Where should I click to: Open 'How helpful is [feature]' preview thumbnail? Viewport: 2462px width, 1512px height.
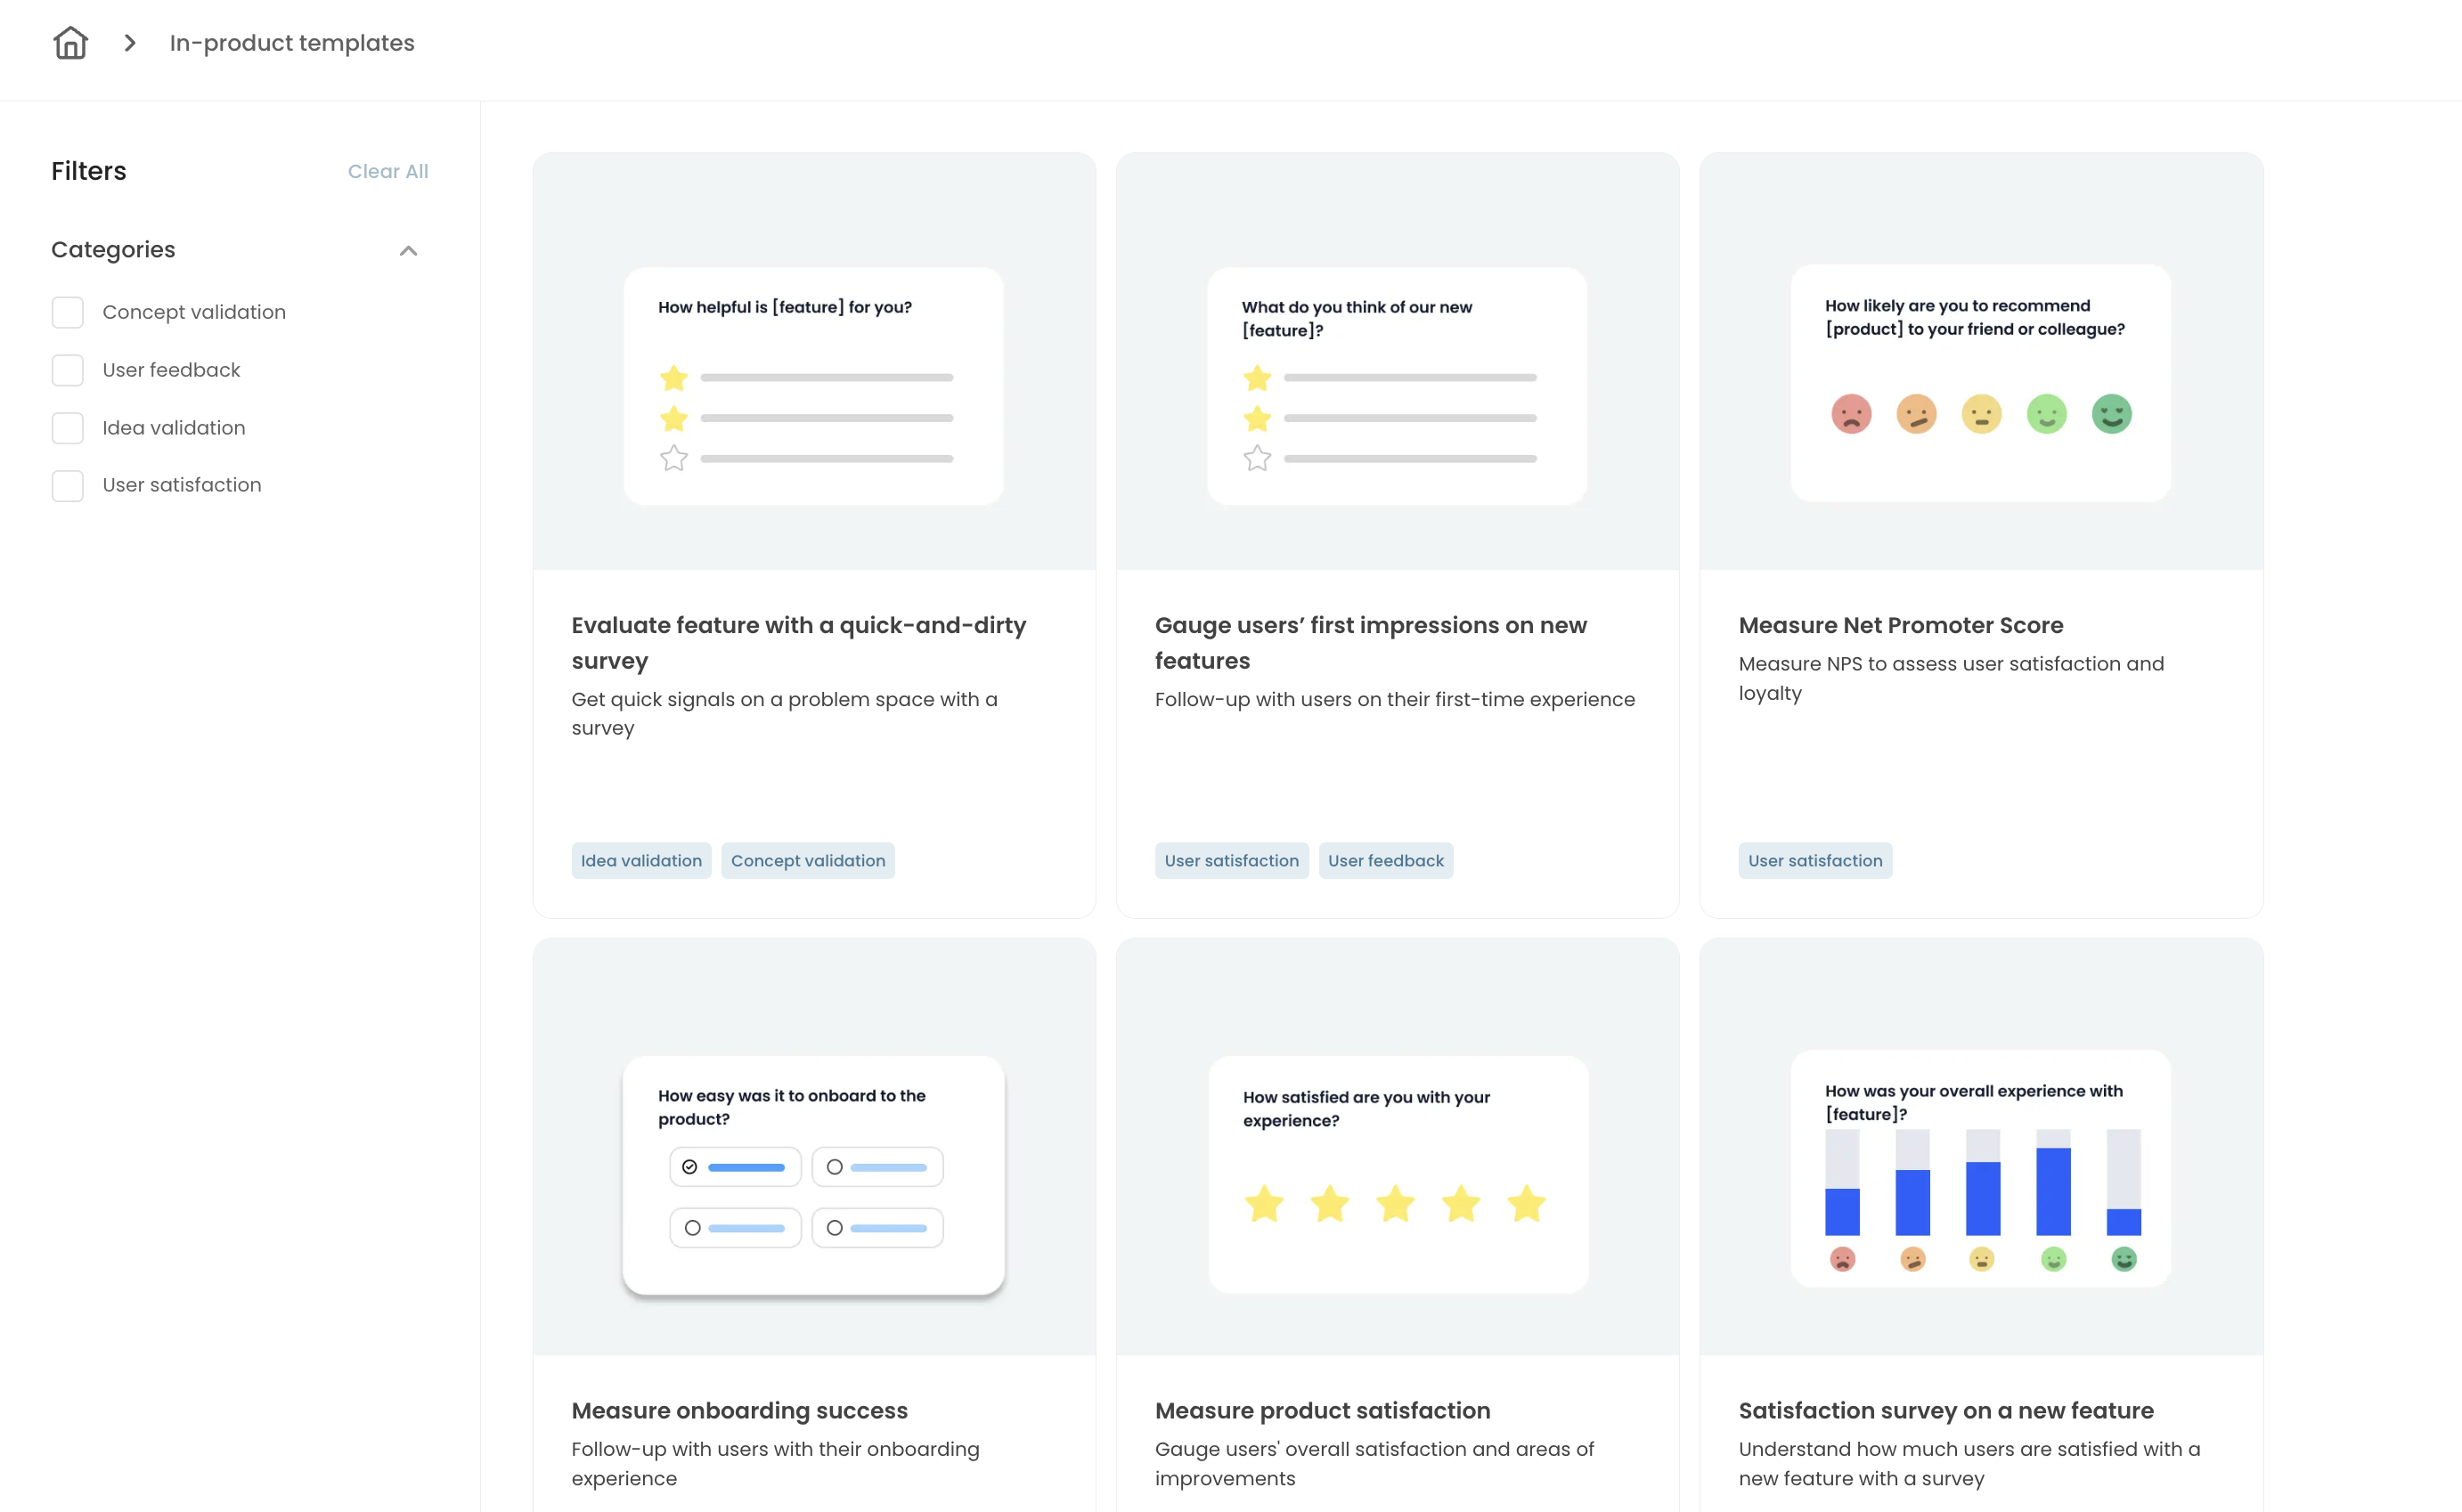(813, 386)
